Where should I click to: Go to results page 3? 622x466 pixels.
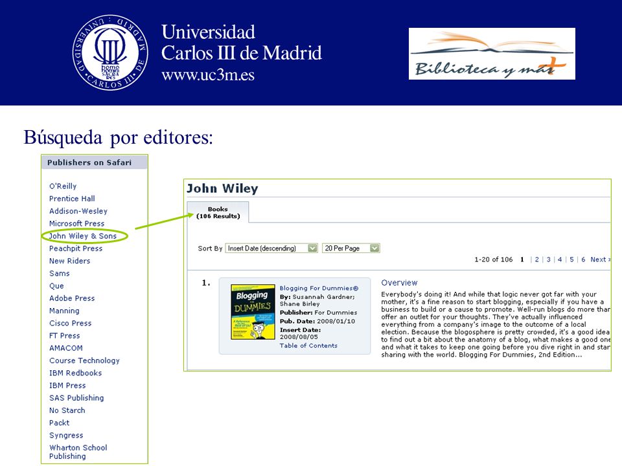[x=549, y=260]
